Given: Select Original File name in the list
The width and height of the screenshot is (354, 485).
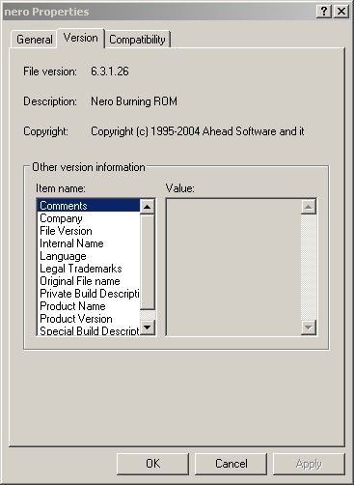Looking at the screenshot, I should pyautogui.click(x=89, y=281).
